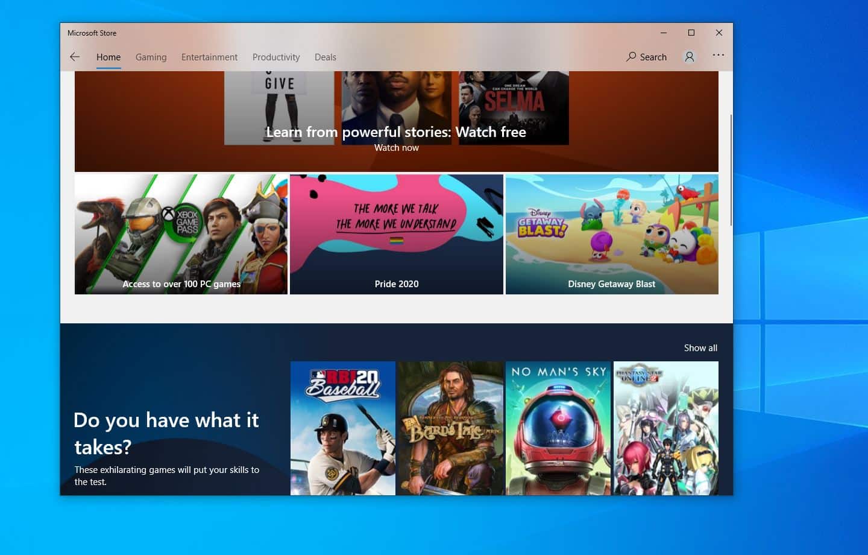The height and width of the screenshot is (555, 868).
Task: Open the middle movie poster in the banner
Action: click(x=396, y=108)
